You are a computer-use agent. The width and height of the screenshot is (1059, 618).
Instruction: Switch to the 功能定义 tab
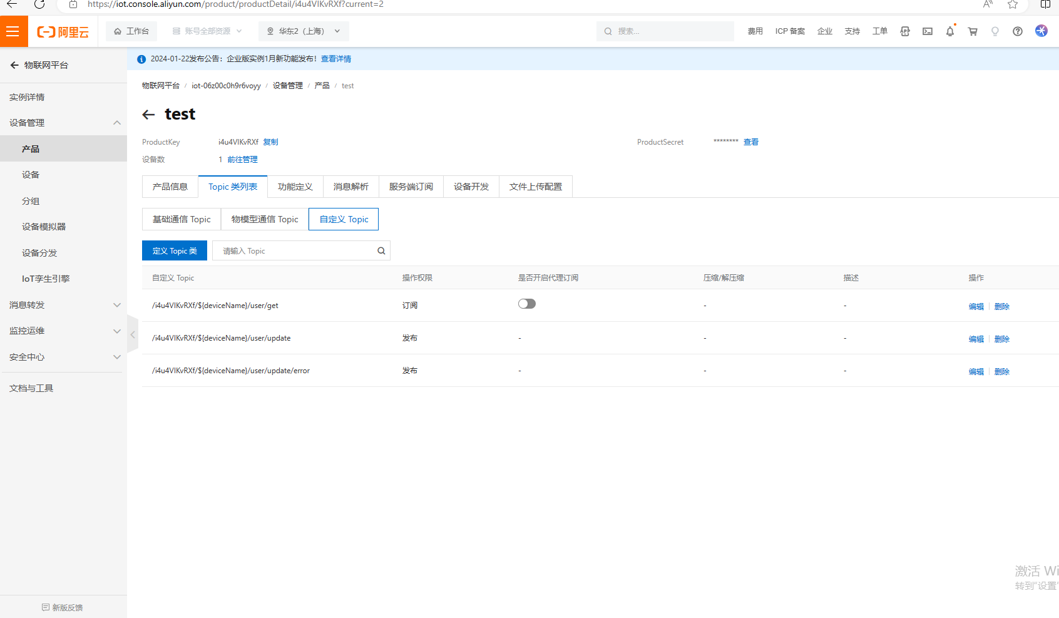tap(295, 187)
